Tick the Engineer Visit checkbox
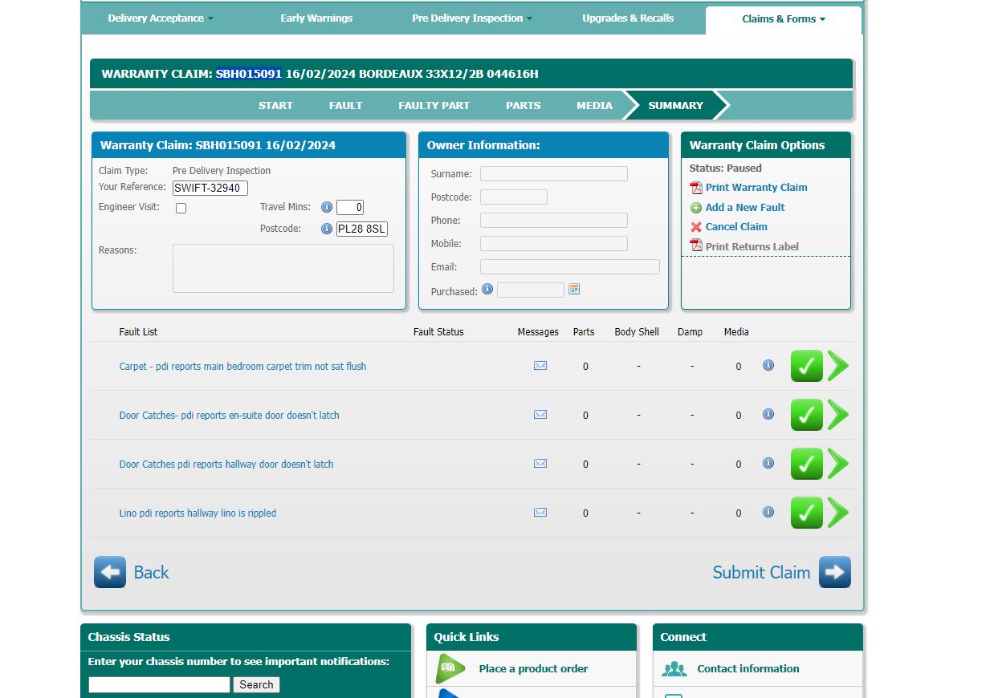The image size is (994, 698). pos(181,209)
